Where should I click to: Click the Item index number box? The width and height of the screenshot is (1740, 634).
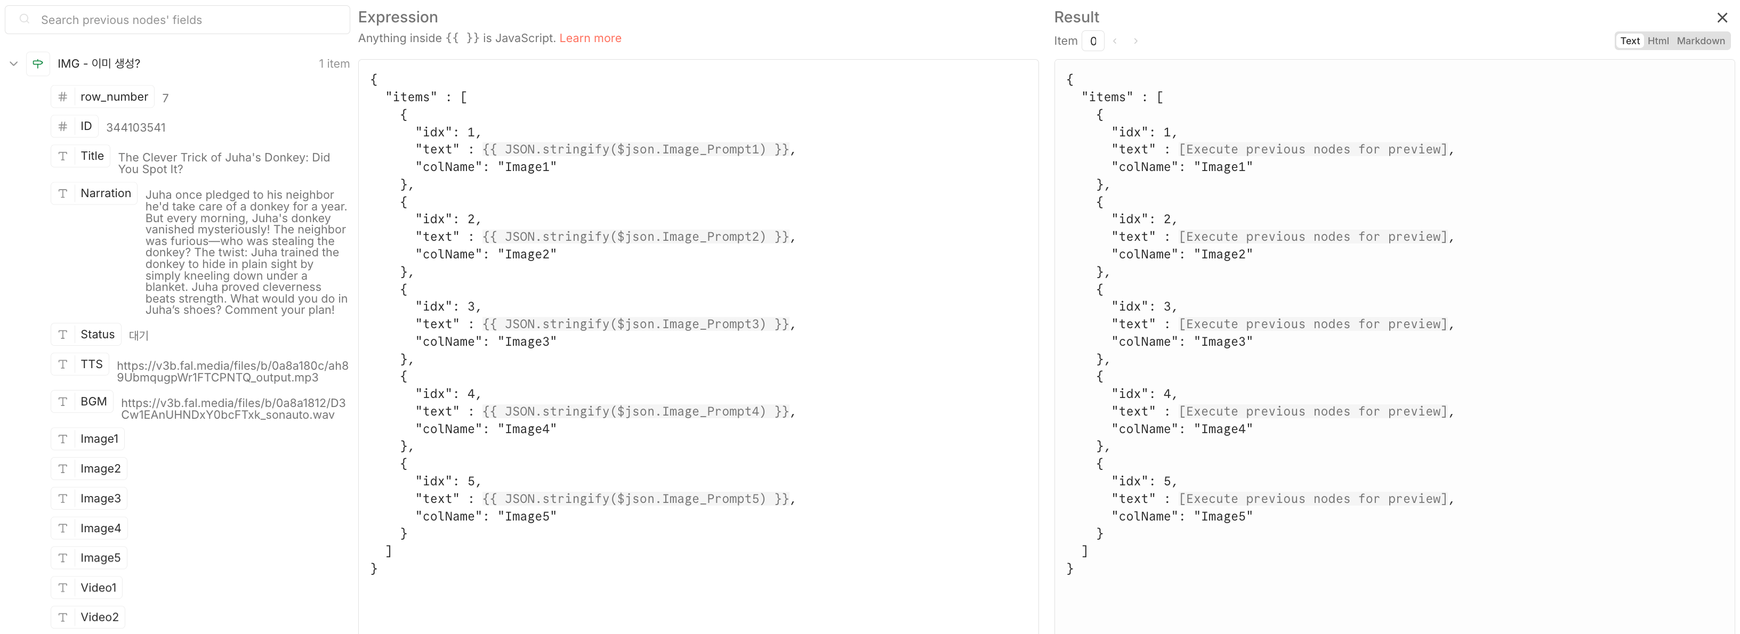click(1093, 41)
